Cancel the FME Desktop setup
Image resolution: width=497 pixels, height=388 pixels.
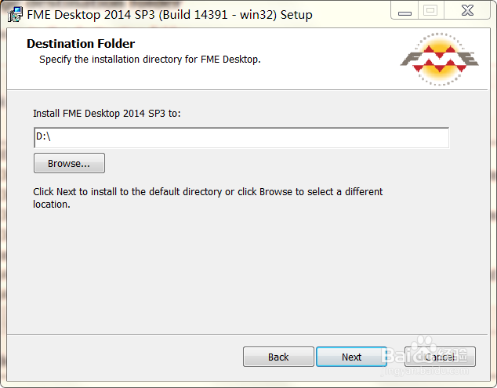(440, 357)
